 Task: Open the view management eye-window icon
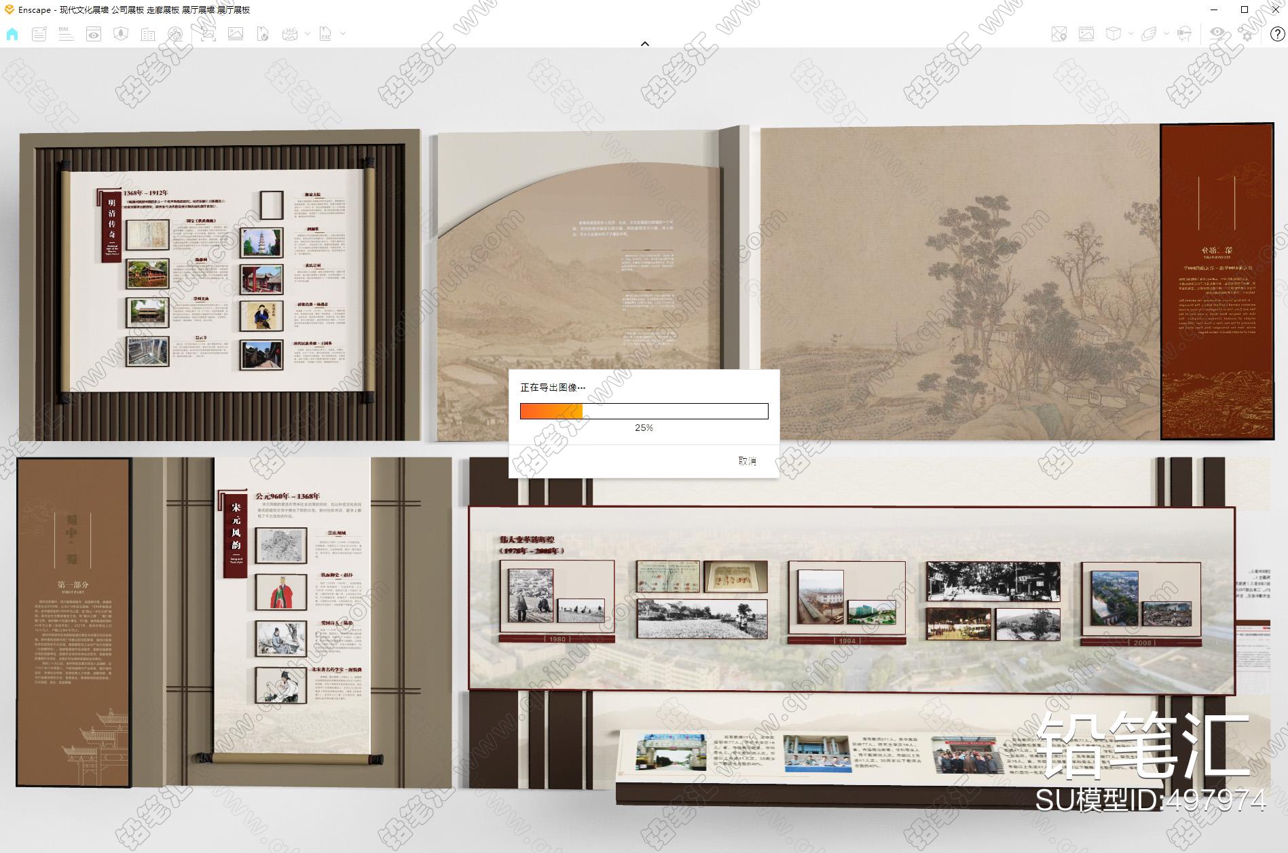(x=94, y=34)
